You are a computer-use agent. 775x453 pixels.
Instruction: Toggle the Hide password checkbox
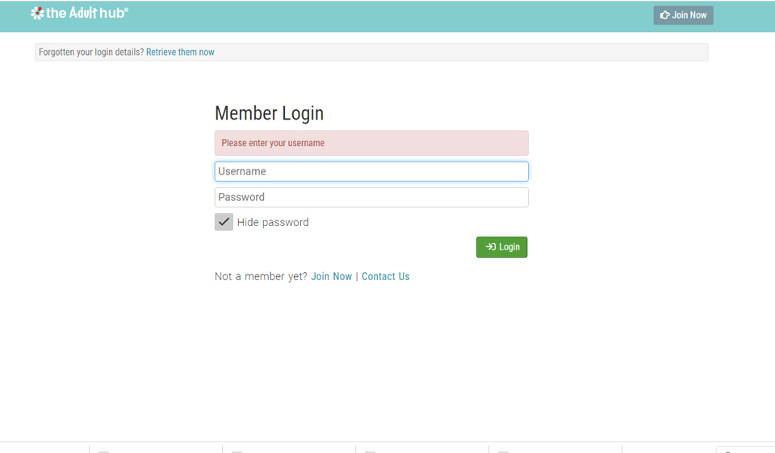click(x=224, y=222)
